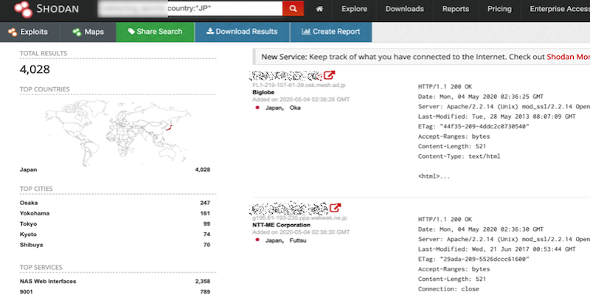This screenshot has width=590, height=295.
Task: Click hostname g195.61-193-235.ppp.wakwak.ne.jp
Action: click(x=299, y=218)
